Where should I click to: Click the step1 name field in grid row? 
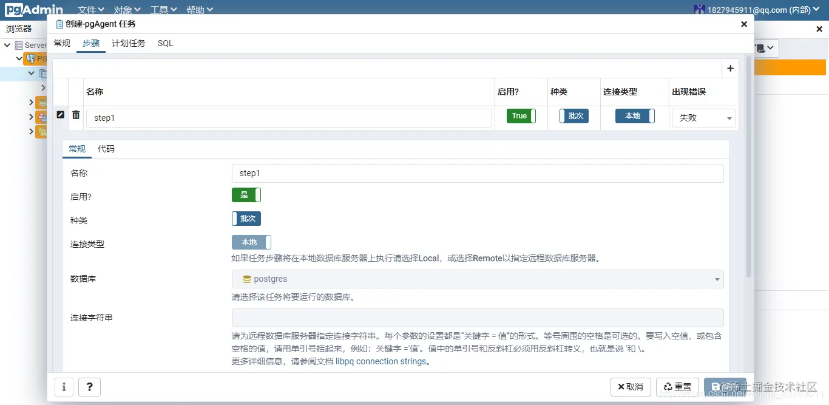(x=289, y=118)
